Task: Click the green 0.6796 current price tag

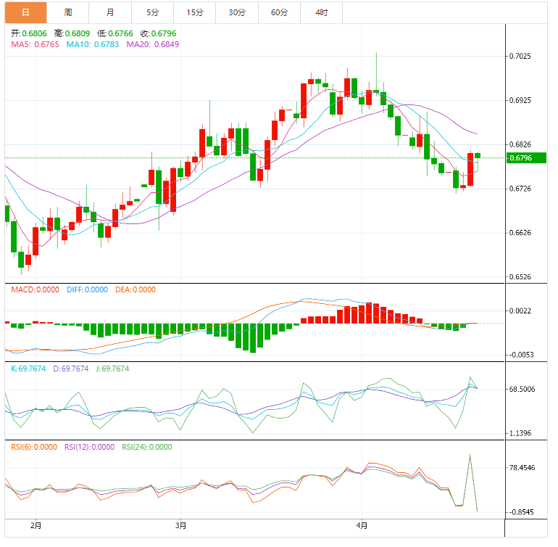Action: coord(525,158)
